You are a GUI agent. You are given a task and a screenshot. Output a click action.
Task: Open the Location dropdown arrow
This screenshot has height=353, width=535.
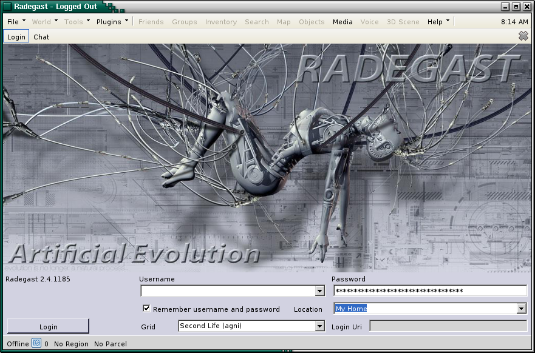pos(522,309)
